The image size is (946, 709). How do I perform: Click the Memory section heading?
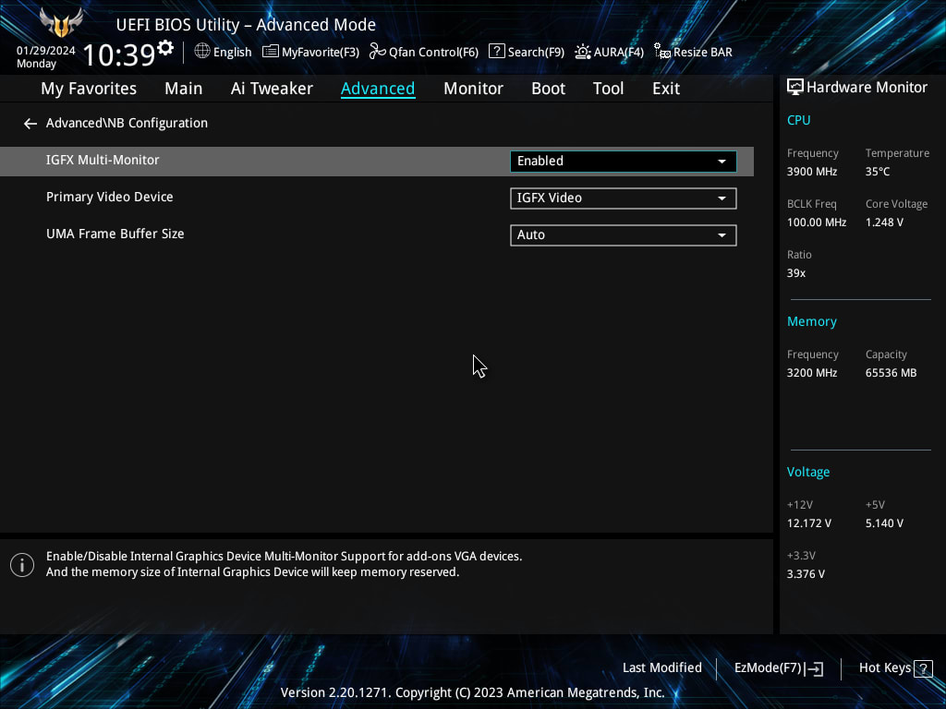[811, 322]
